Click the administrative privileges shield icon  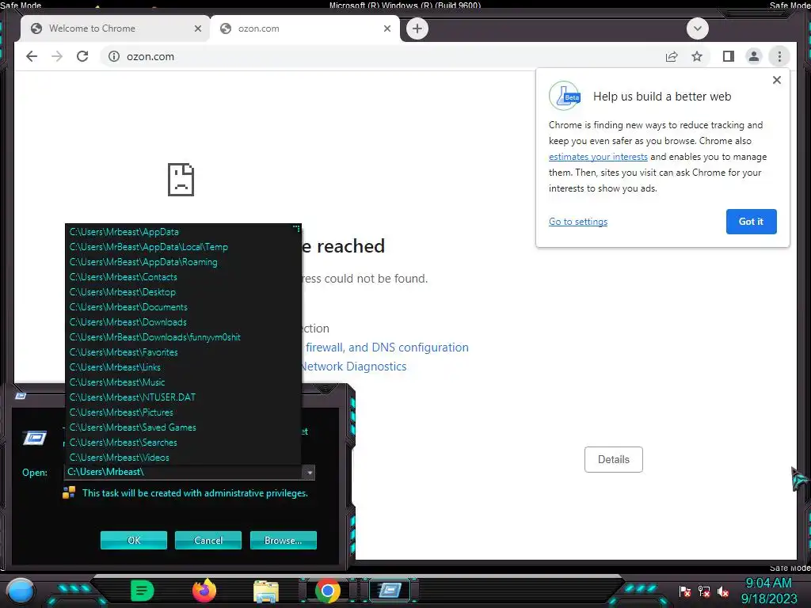69,492
